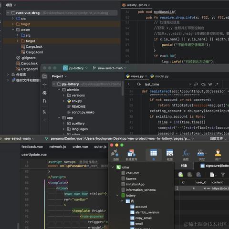Screen dimensions: 229x229
Task: Click the commit transaction database icon
Action: [190, 175]
